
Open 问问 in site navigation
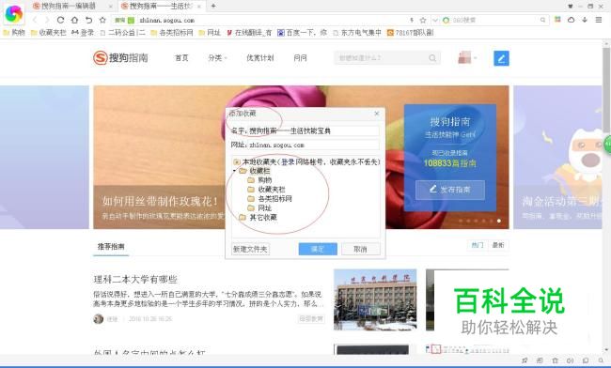click(300, 58)
